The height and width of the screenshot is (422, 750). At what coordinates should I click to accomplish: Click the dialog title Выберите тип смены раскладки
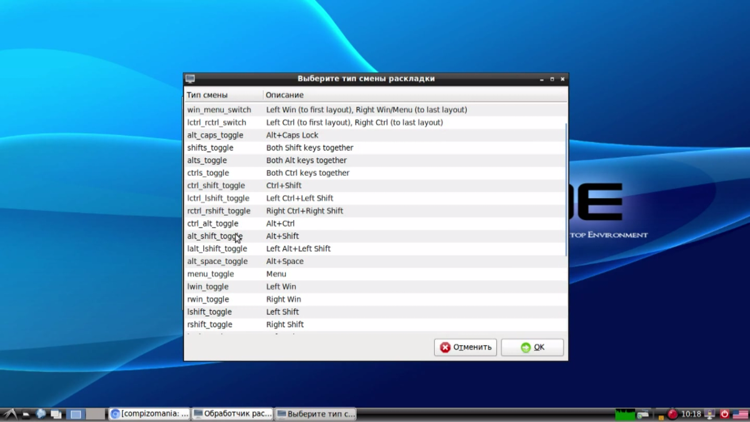366,79
